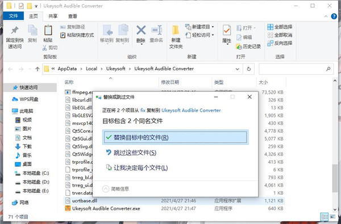Open the Help question mark icon

[334, 16]
